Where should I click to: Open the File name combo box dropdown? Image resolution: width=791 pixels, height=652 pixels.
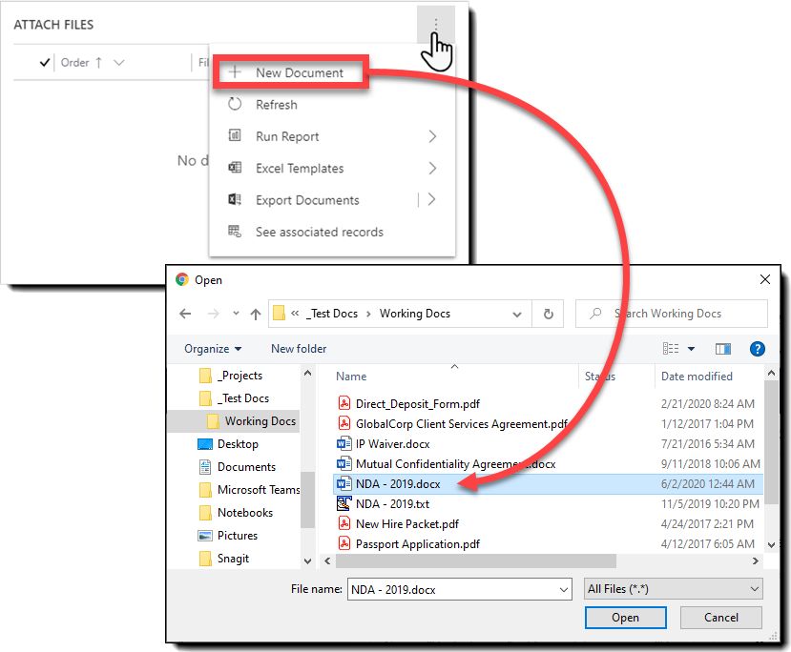[564, 589]
